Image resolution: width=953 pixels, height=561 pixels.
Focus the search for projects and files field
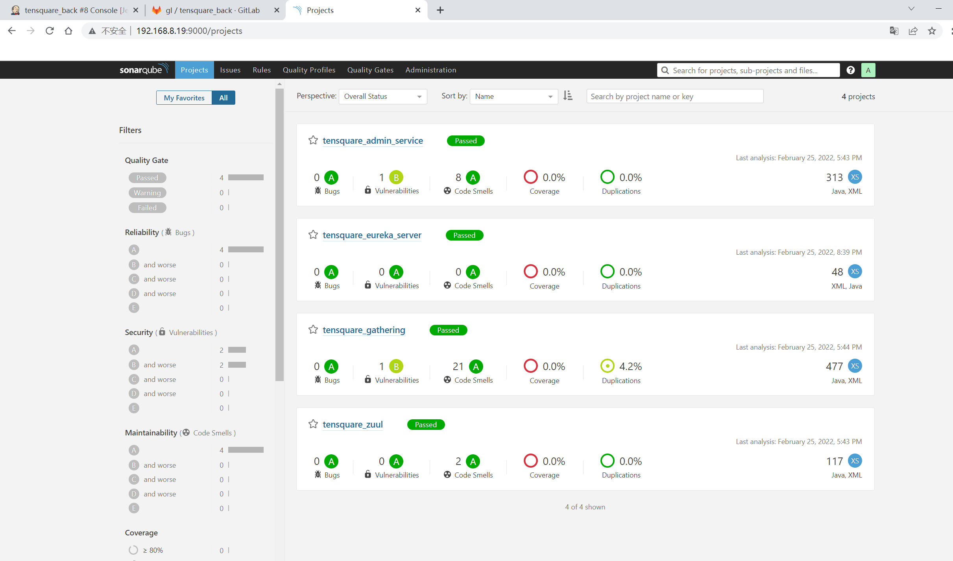748,70
